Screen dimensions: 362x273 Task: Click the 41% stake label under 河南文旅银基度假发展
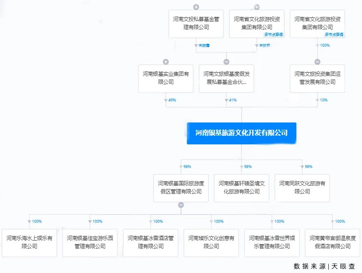tap(233, 100)
